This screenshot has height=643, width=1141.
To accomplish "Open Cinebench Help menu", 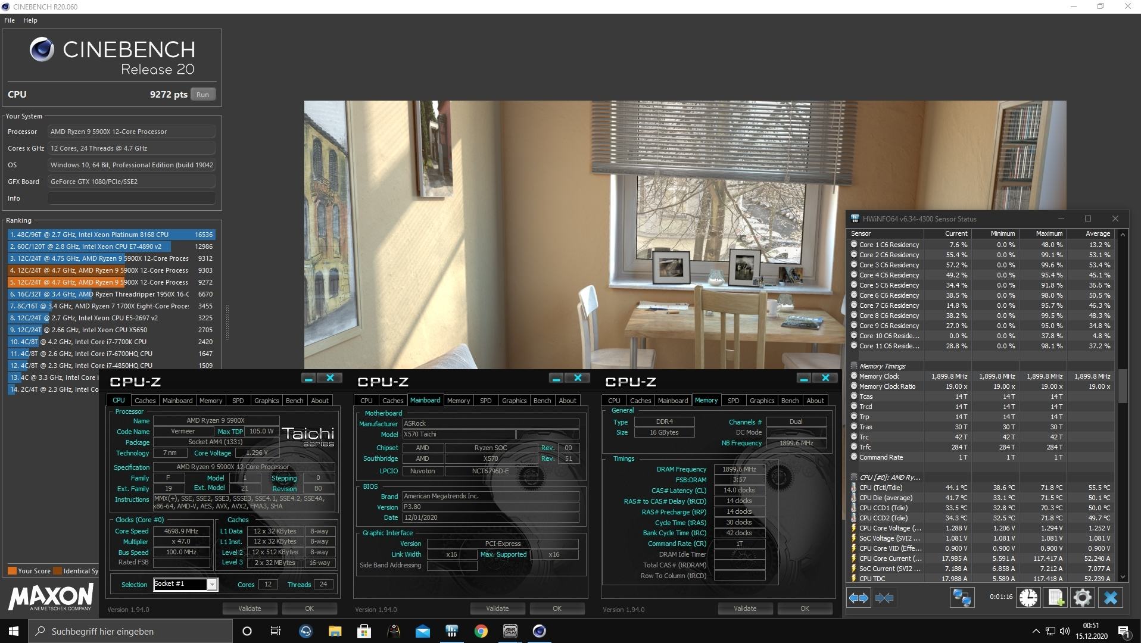I will click(30, 20).
